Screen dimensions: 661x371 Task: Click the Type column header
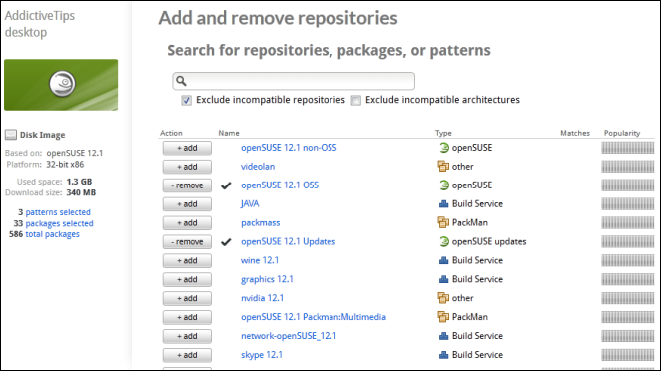point(443,133)
